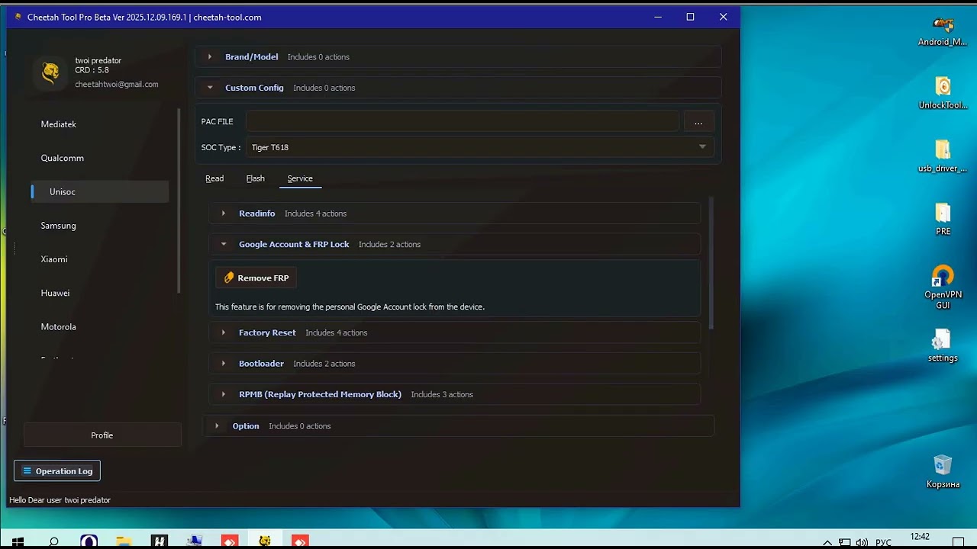Select the PRE desktop file
Viewport: 977px width, 549px height.
(943, 220)
